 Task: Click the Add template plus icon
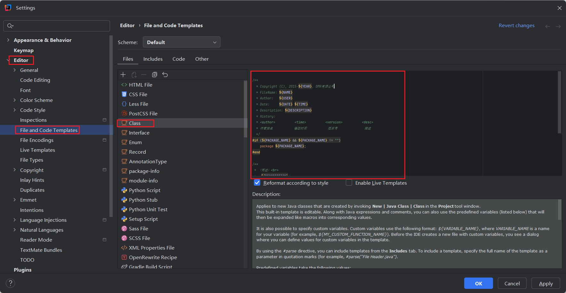tap(123, 74)
